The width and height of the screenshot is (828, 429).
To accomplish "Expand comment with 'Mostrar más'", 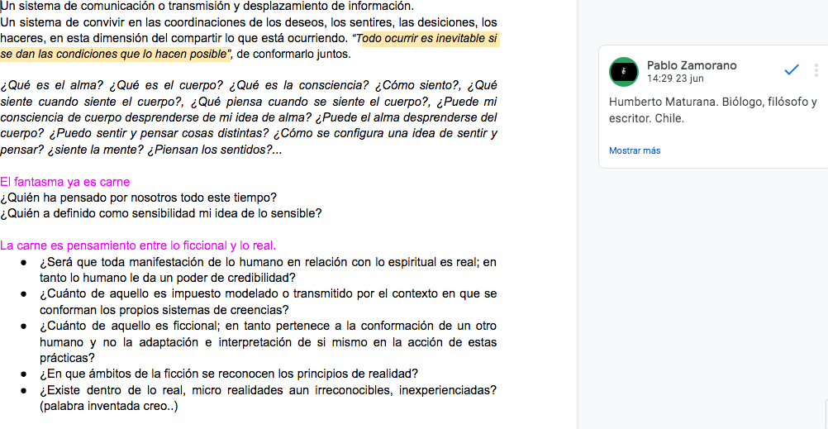I will pos(635,150).
